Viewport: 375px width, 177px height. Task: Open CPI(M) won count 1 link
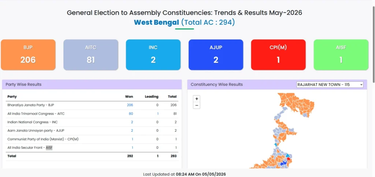click(132, 139)
